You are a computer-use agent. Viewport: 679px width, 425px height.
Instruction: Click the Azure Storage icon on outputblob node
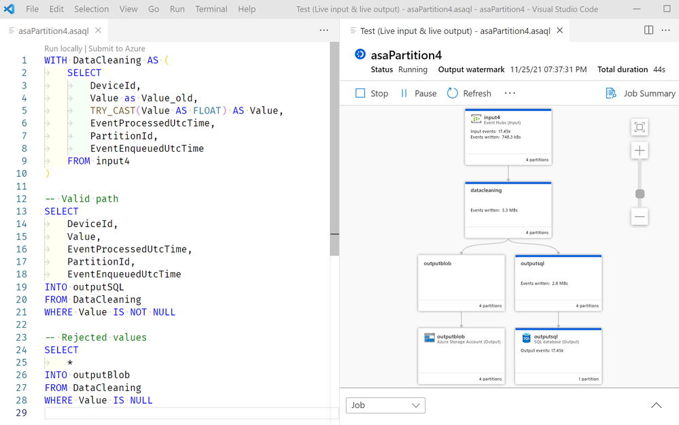(x=429, y=338)
